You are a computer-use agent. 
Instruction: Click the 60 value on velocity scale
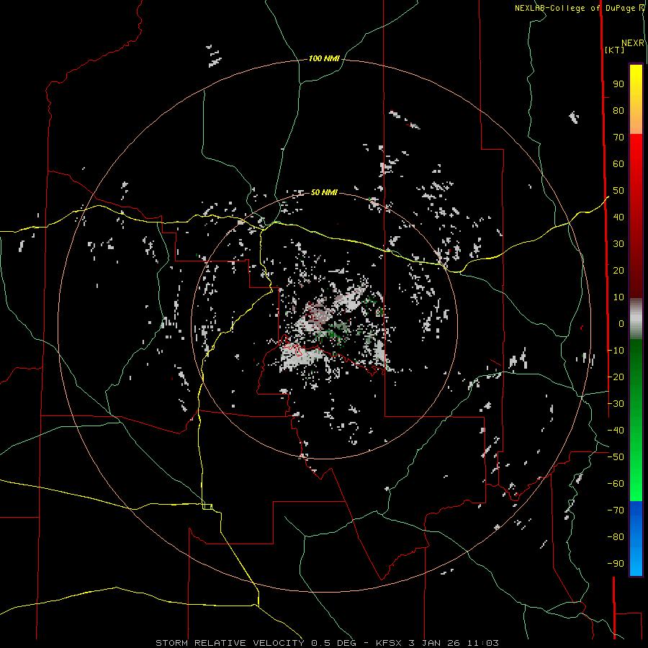tap(618, 163)
